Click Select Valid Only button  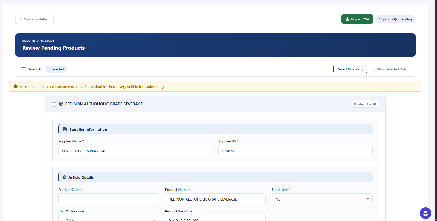pyautogui.click(x=350, y=69)
